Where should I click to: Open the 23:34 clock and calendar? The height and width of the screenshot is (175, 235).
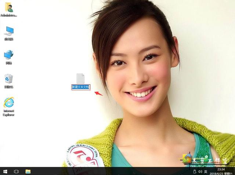tap(221, 172)
